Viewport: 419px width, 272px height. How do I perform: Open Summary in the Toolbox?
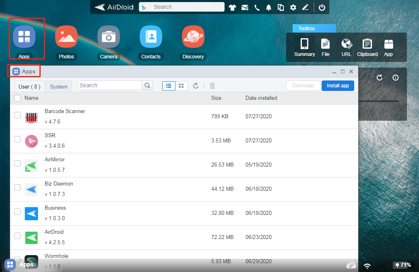click(304, 47)
